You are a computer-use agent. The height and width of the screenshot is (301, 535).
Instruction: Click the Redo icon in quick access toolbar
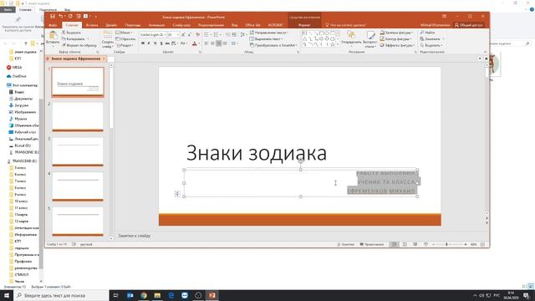pyautogui.click(x=70, y=17)
